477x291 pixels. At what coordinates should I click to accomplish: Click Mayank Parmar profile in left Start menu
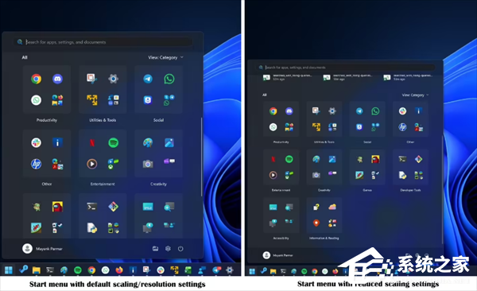pyautogui.click(x=42, y=249)
